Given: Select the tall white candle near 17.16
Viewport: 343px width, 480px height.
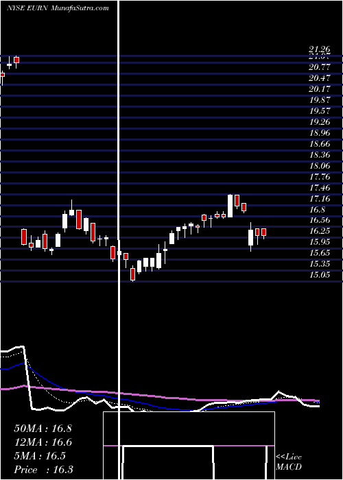Looking at the screenshot, I should (x=230, y=206).
